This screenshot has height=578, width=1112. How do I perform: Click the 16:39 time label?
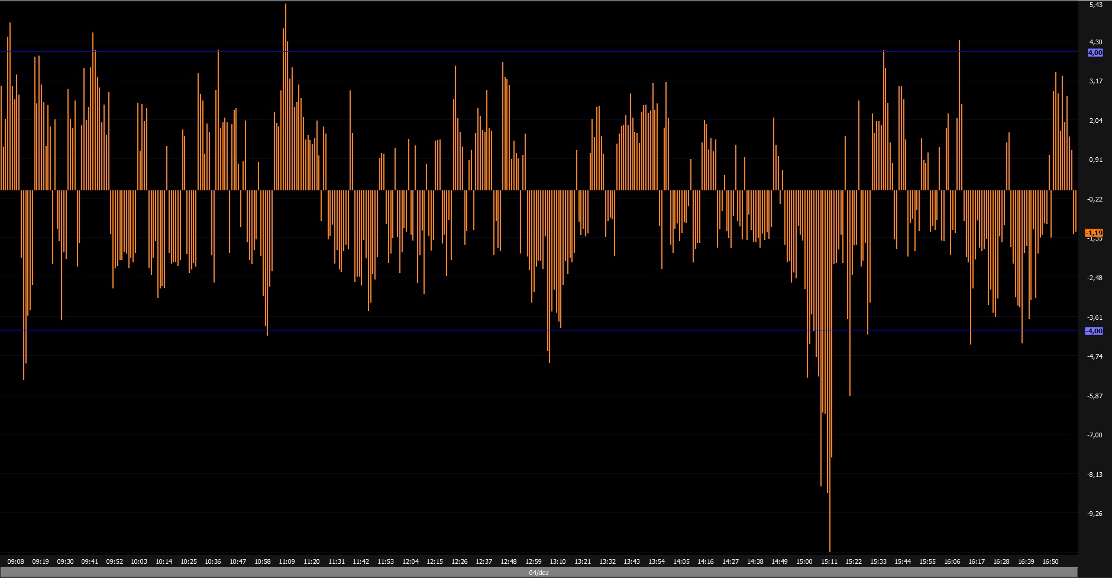(x=1026, y=561)
